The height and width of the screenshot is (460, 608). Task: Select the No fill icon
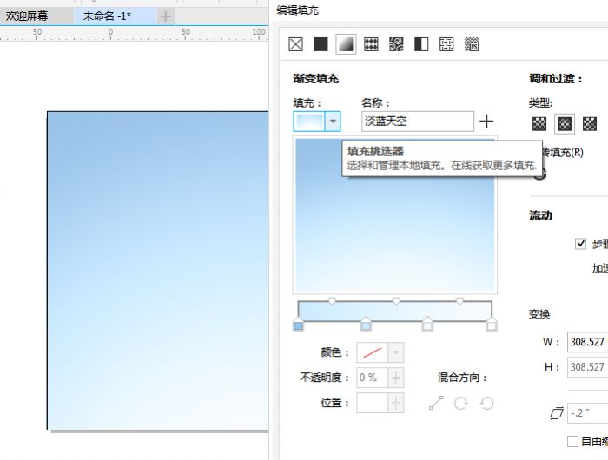295,44
